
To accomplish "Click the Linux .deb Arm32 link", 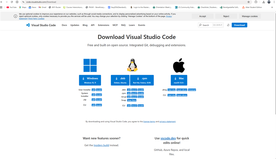I will point(134,90).
